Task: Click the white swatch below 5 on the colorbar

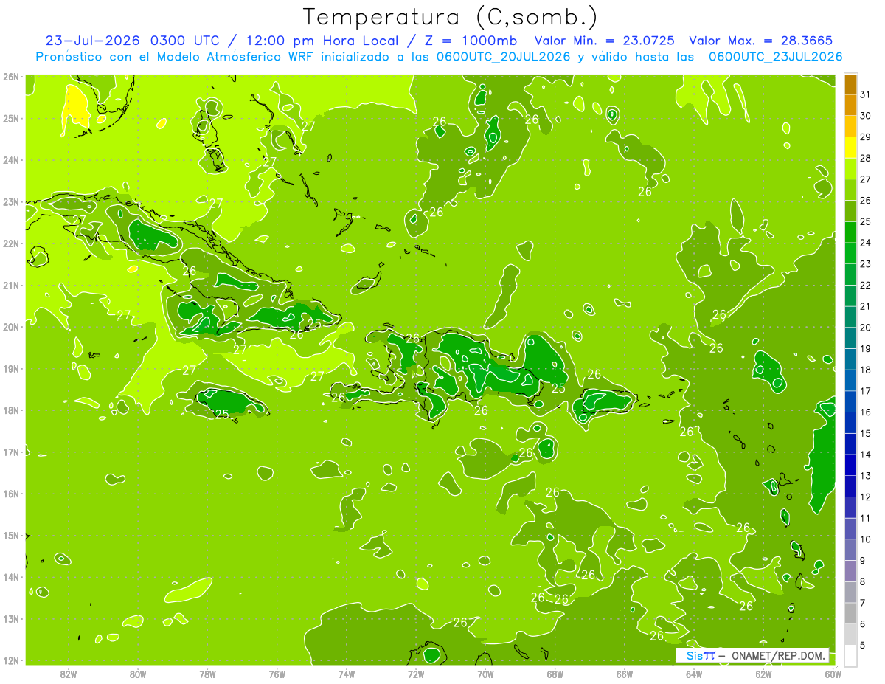Action: tap(850, 655)
